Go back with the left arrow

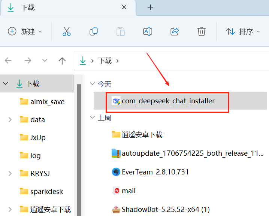[x=8, y=61]
